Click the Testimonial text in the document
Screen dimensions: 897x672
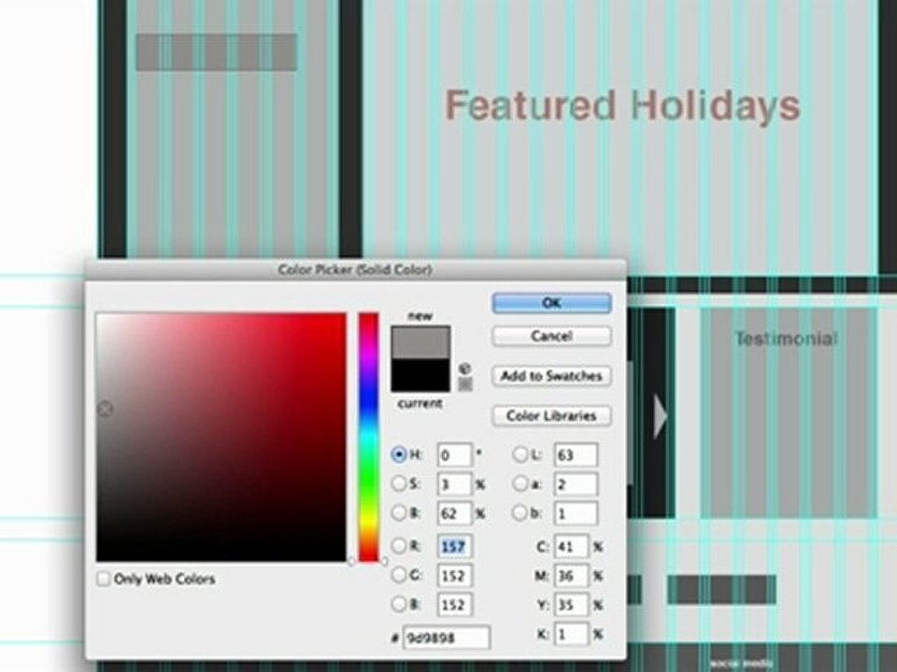pos(787,339)
